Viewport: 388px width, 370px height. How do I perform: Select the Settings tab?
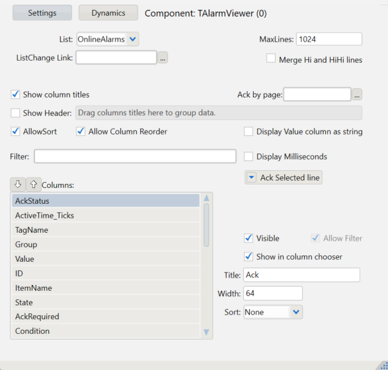pos(42,13)
